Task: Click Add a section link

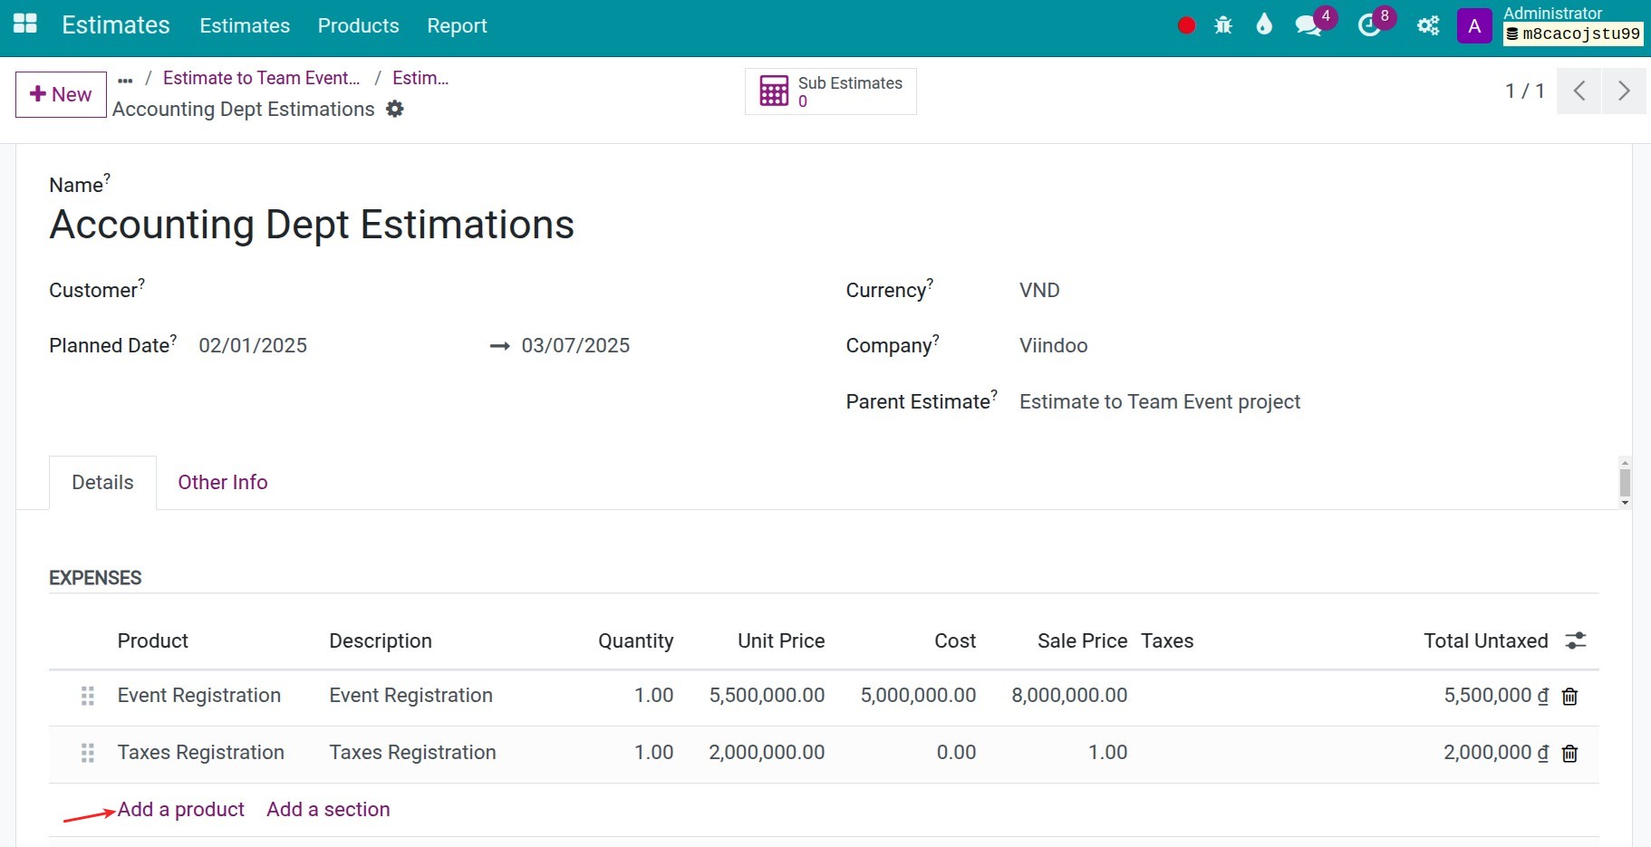Action: click(328, 809)
